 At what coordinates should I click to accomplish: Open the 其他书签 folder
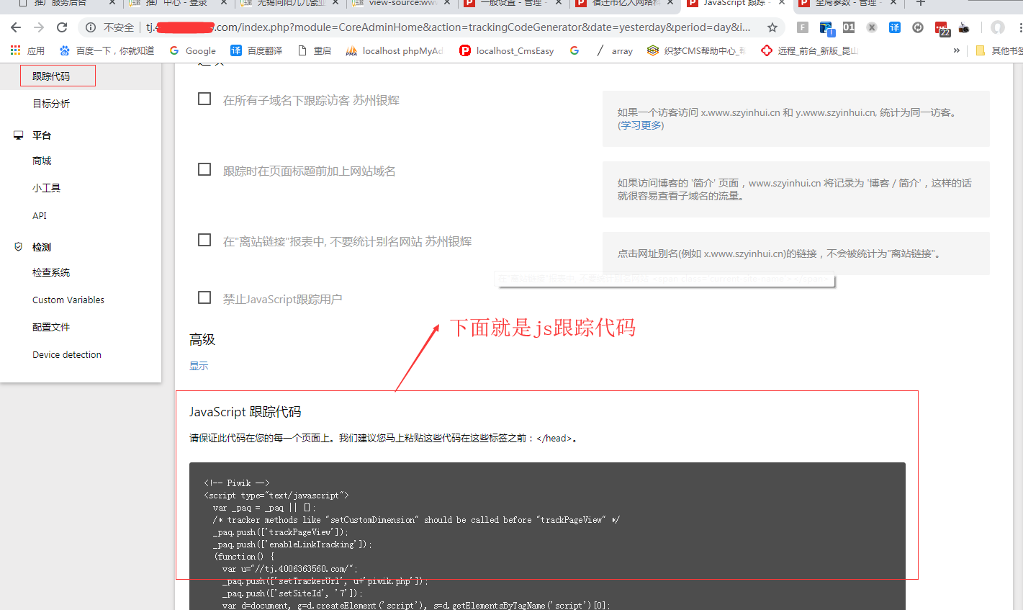tap(999, 50)
